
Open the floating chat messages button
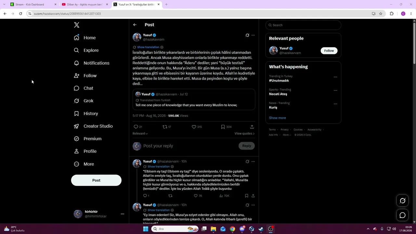tap(402, 215)
